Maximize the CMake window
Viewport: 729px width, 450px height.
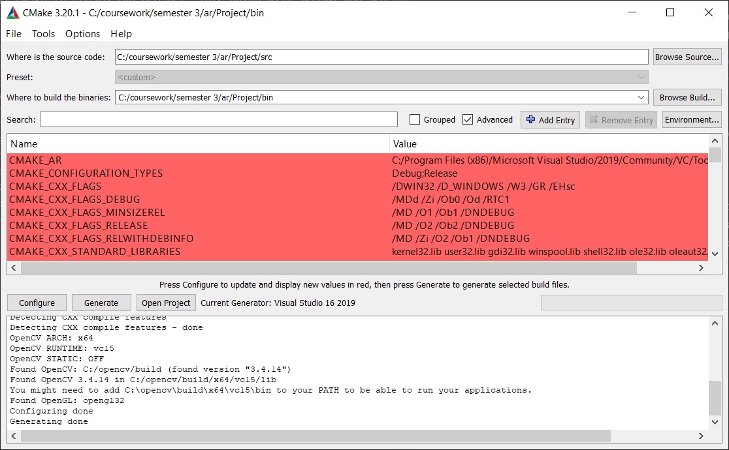pos(670,12)
